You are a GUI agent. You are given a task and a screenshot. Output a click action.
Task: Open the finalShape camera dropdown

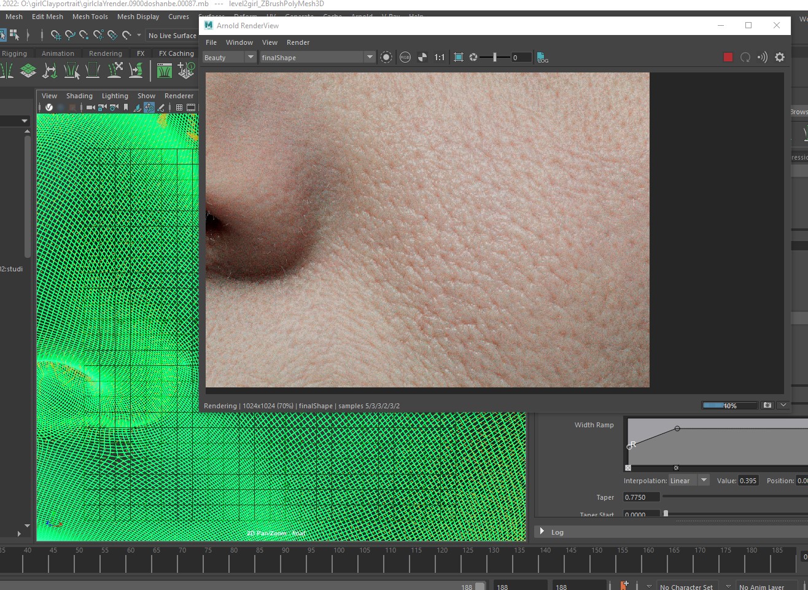[317, 57]
